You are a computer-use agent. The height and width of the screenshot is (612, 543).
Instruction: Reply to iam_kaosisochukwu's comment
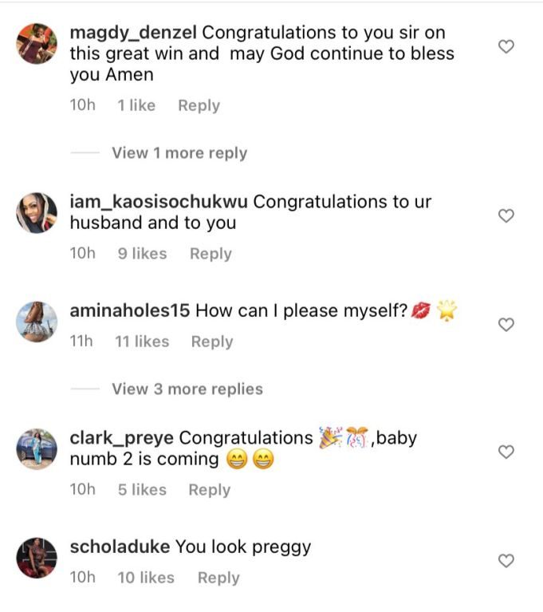(x=211, y=254)
